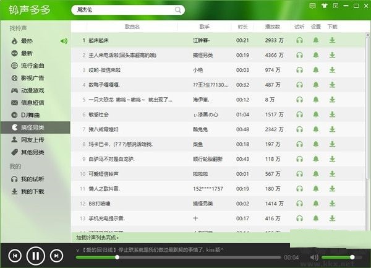Click the play count 4366 万
The width and height of the screenshot is (371, 268).
click(274, 55)
